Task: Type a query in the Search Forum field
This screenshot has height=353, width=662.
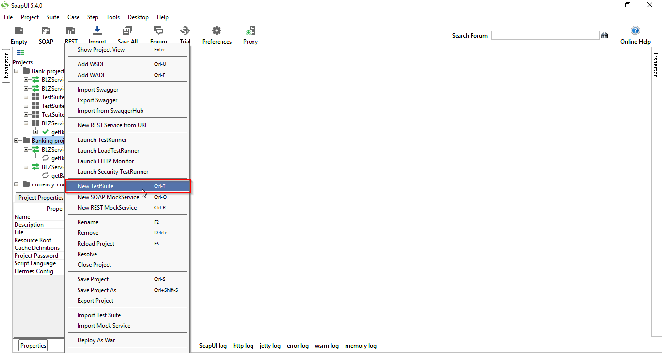Action: 545,35
